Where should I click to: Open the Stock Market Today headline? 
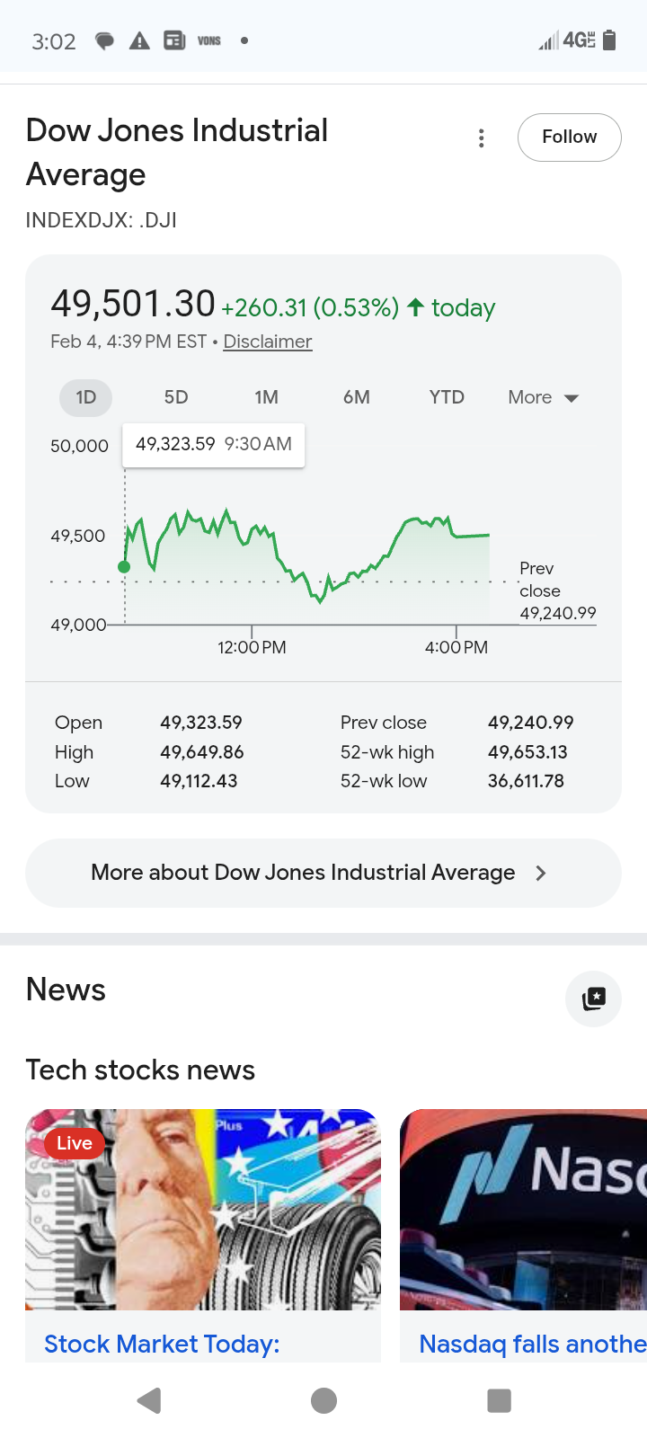pyautogui.click(x=162, y=1344)
